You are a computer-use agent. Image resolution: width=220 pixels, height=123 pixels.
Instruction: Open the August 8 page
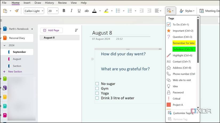click(x=59, y=38)
